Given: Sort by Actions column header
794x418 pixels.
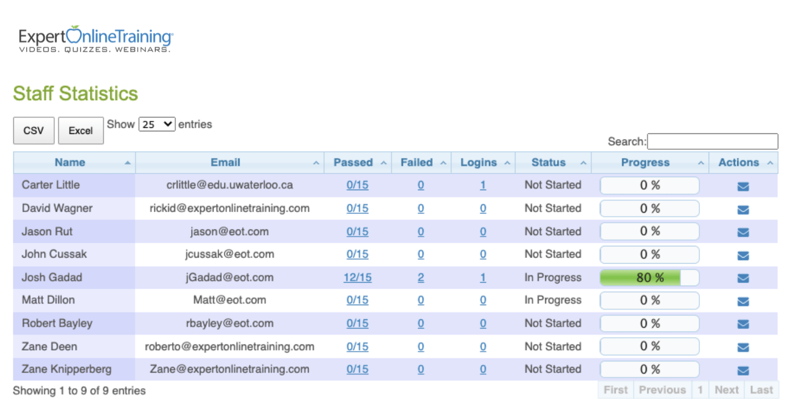Looking at the screenshot, I should pos(743,162).
